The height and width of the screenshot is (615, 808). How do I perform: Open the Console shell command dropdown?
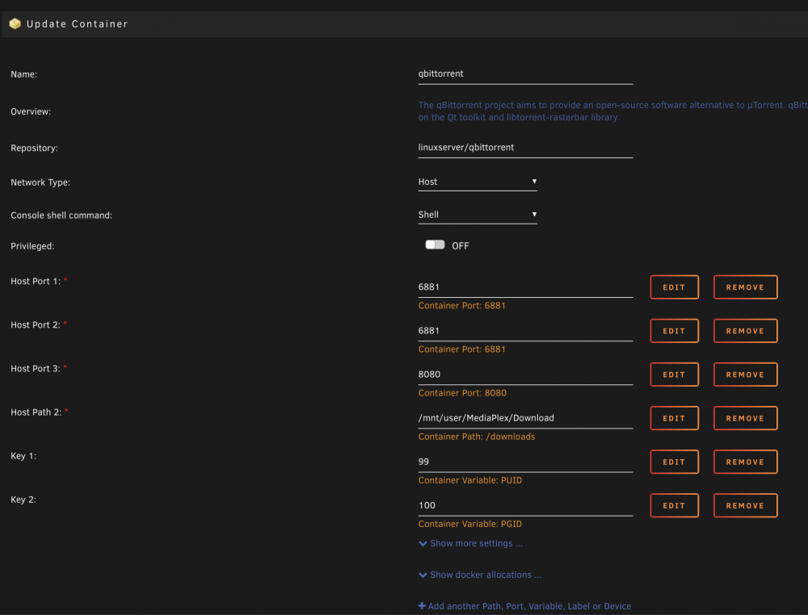pos(478,215)
